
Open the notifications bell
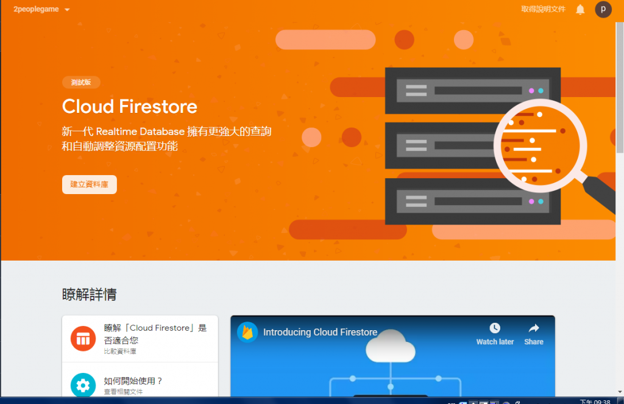(580, 9)
